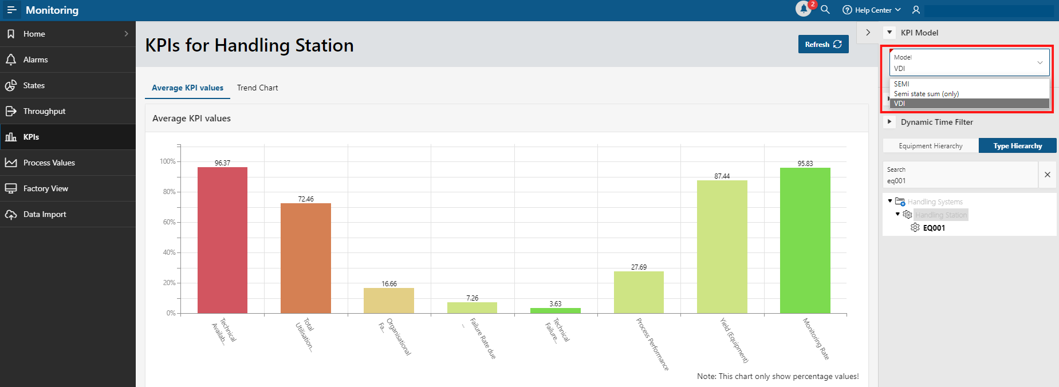1059x387 pixels.
Task: Open the notifications bell icon
Action: point(804,9)
